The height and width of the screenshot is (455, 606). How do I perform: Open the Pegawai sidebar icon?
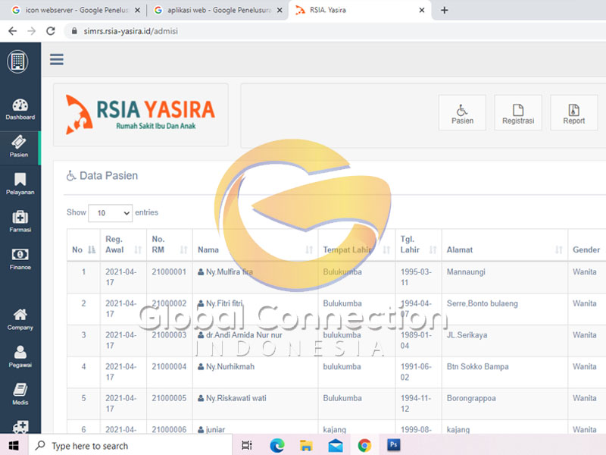pos(20,356)
